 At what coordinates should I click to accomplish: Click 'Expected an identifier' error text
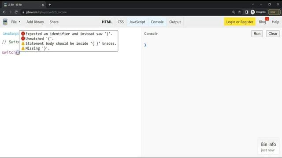(x=69, y=34)
